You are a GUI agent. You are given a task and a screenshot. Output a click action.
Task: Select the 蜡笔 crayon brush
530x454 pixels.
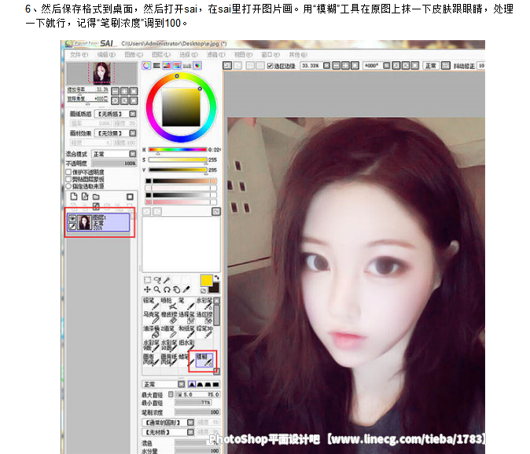click(186, 360)
